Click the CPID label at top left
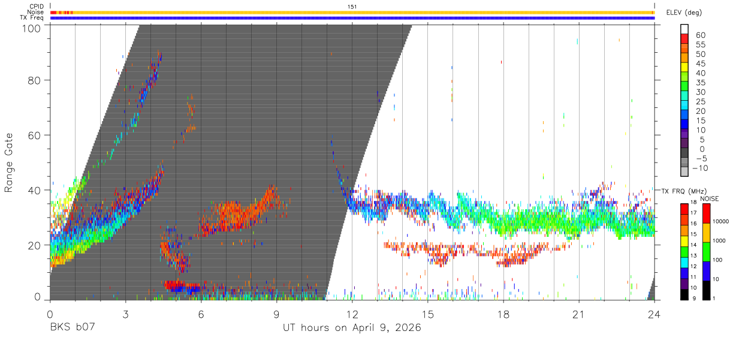The image size is (736, 340). point(37,7)
